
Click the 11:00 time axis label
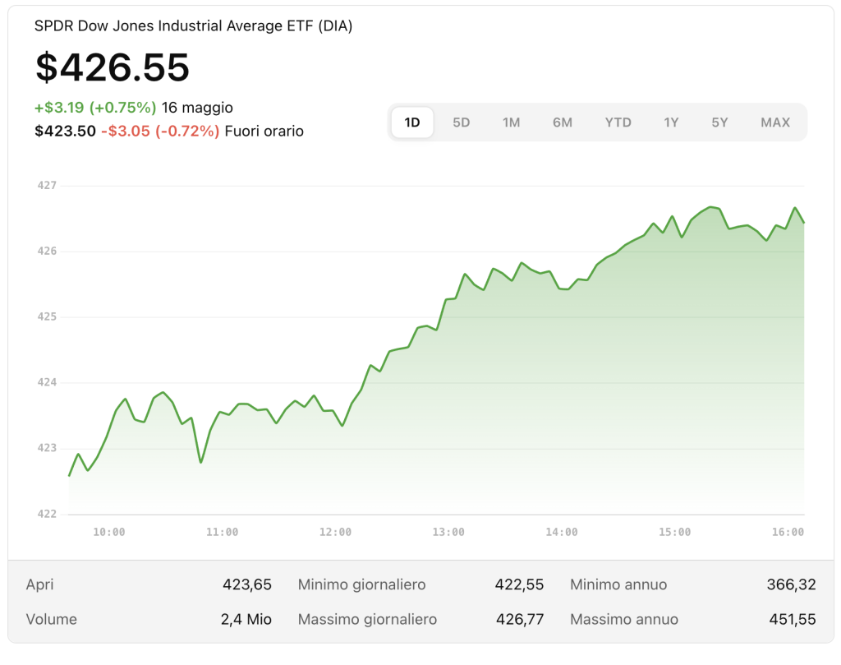tap(222, 532)
